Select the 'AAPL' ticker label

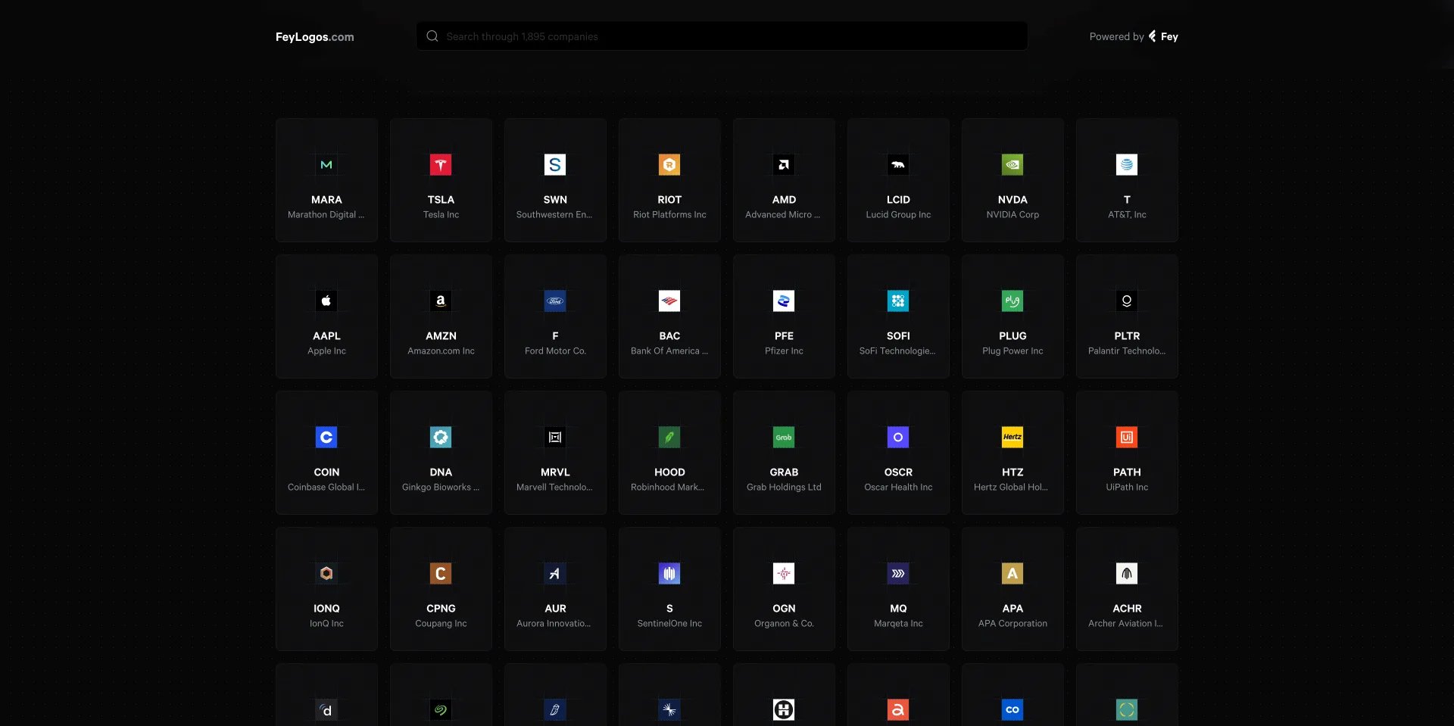click(326, 336)
